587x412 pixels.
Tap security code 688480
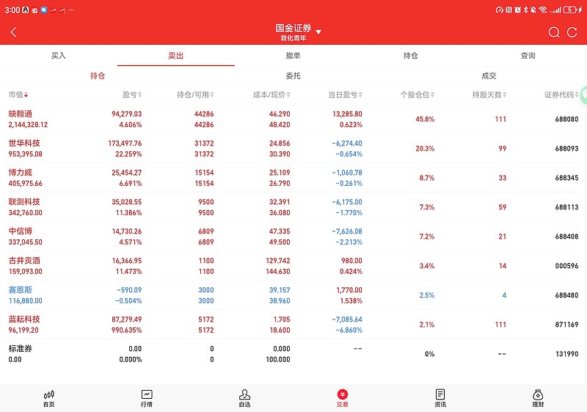[566, 295]
